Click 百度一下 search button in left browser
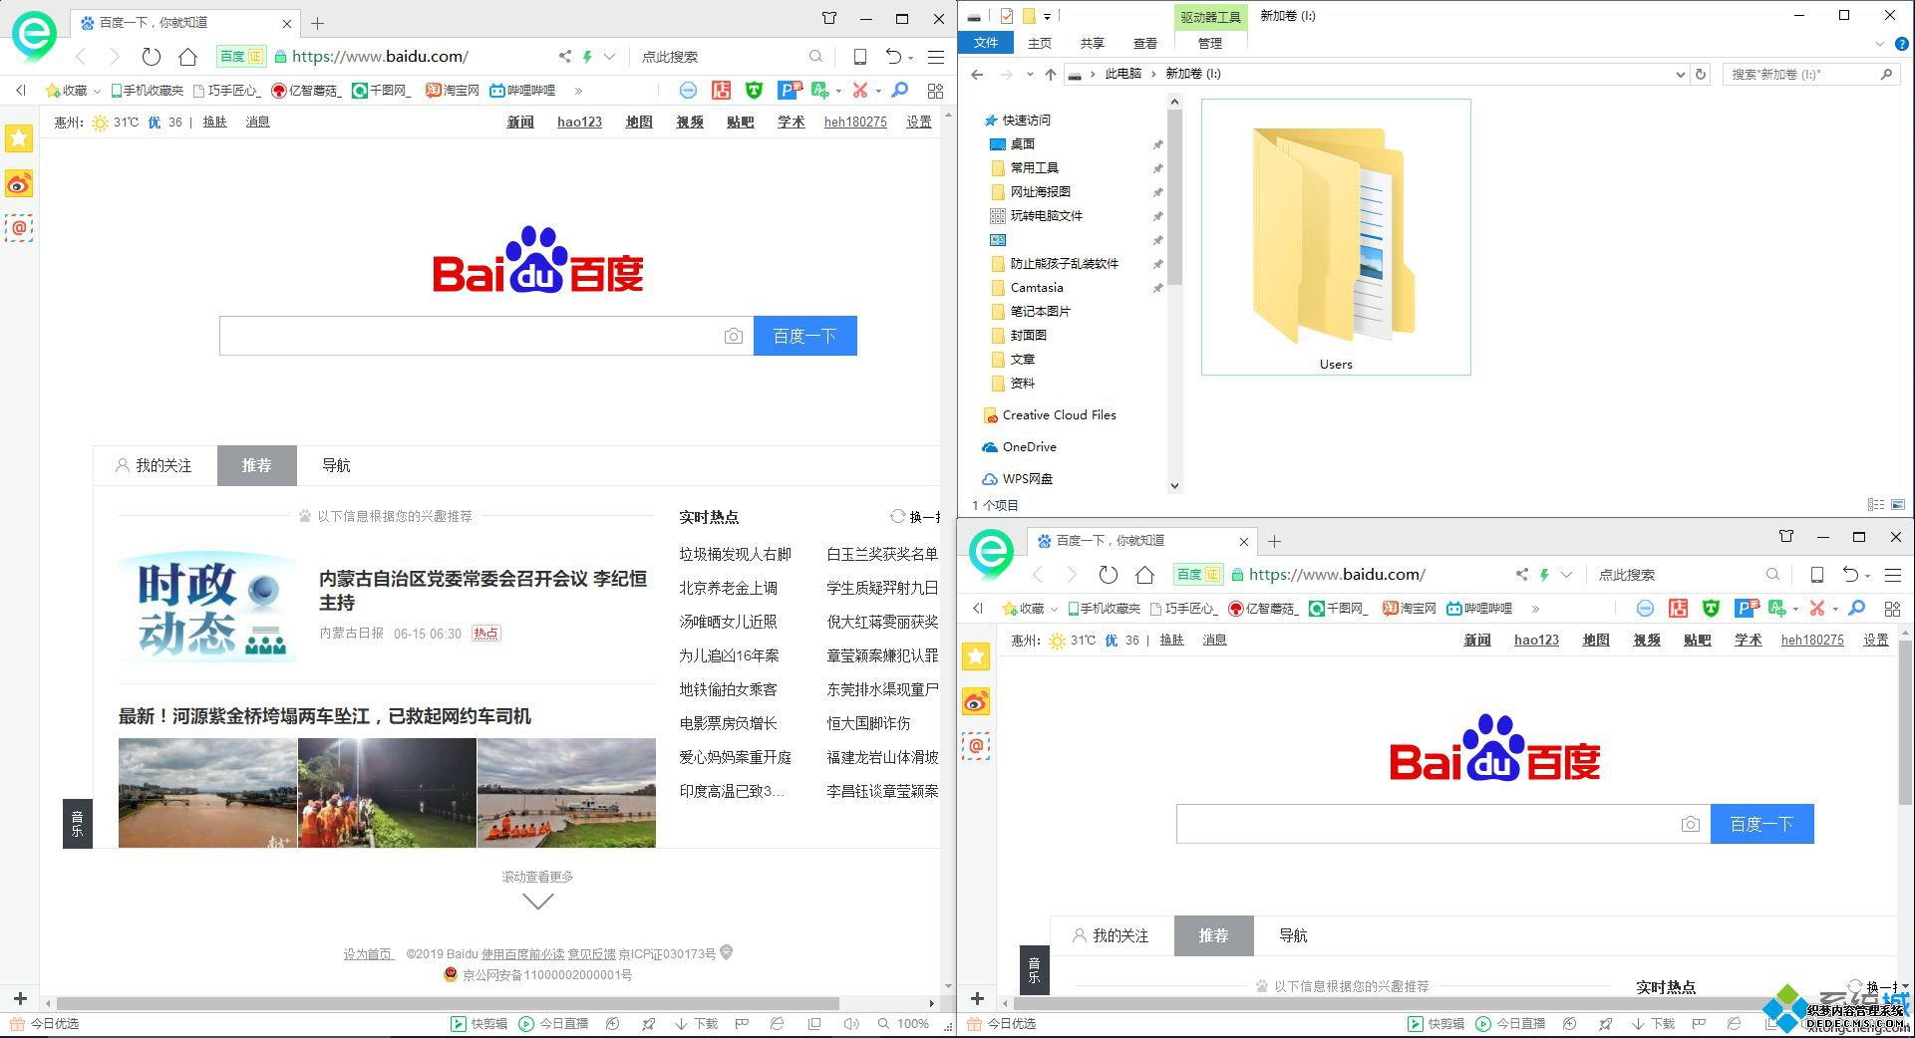This screenshot has height=1038, width=1915. (805, 336)
